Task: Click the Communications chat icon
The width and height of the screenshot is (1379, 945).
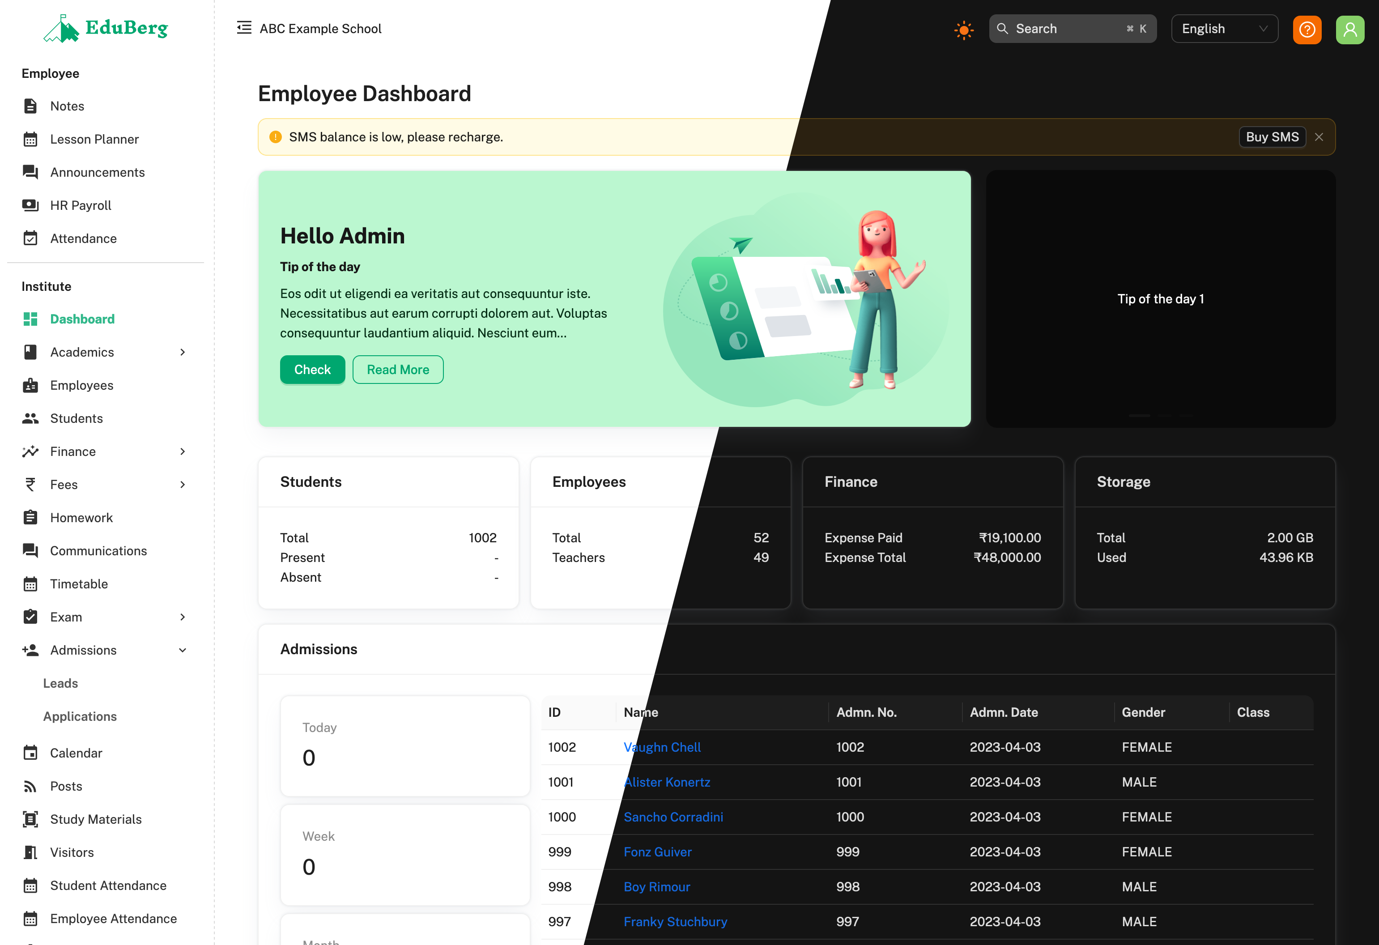Action: (30, 551)
